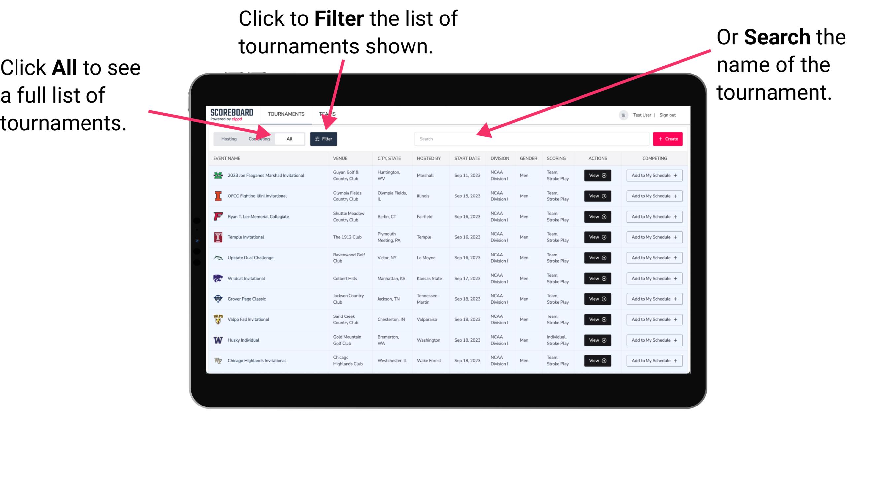Click the Temple Owls team logo icon

217,238
